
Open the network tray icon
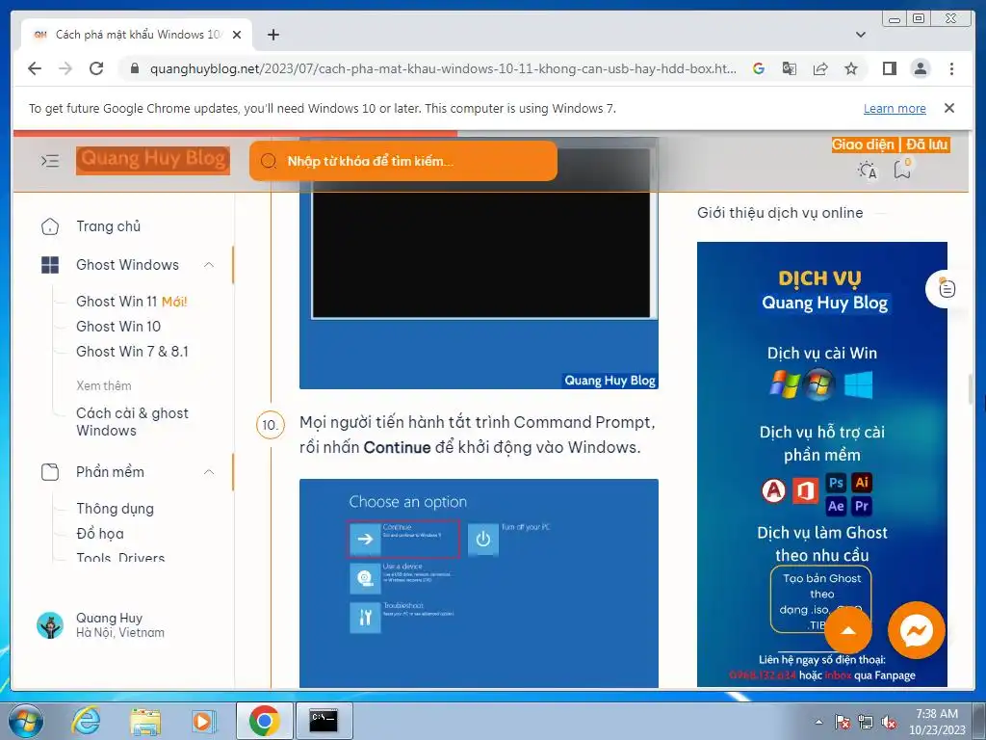point(866,722)
